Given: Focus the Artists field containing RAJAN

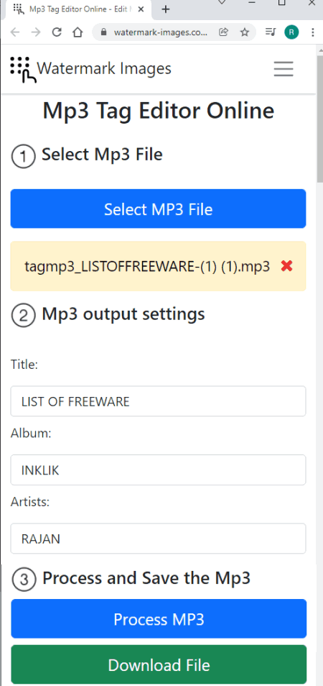Looking at the screenshot, I should (158, 539).
